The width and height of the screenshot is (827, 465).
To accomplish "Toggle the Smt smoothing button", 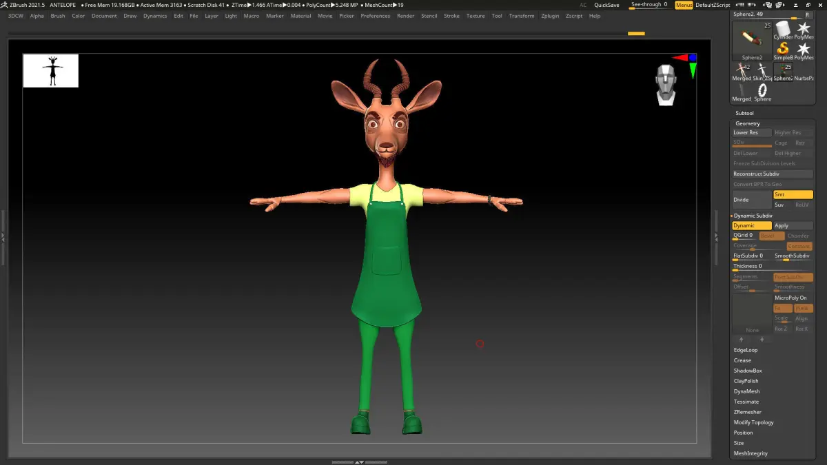I will [793, 195].
